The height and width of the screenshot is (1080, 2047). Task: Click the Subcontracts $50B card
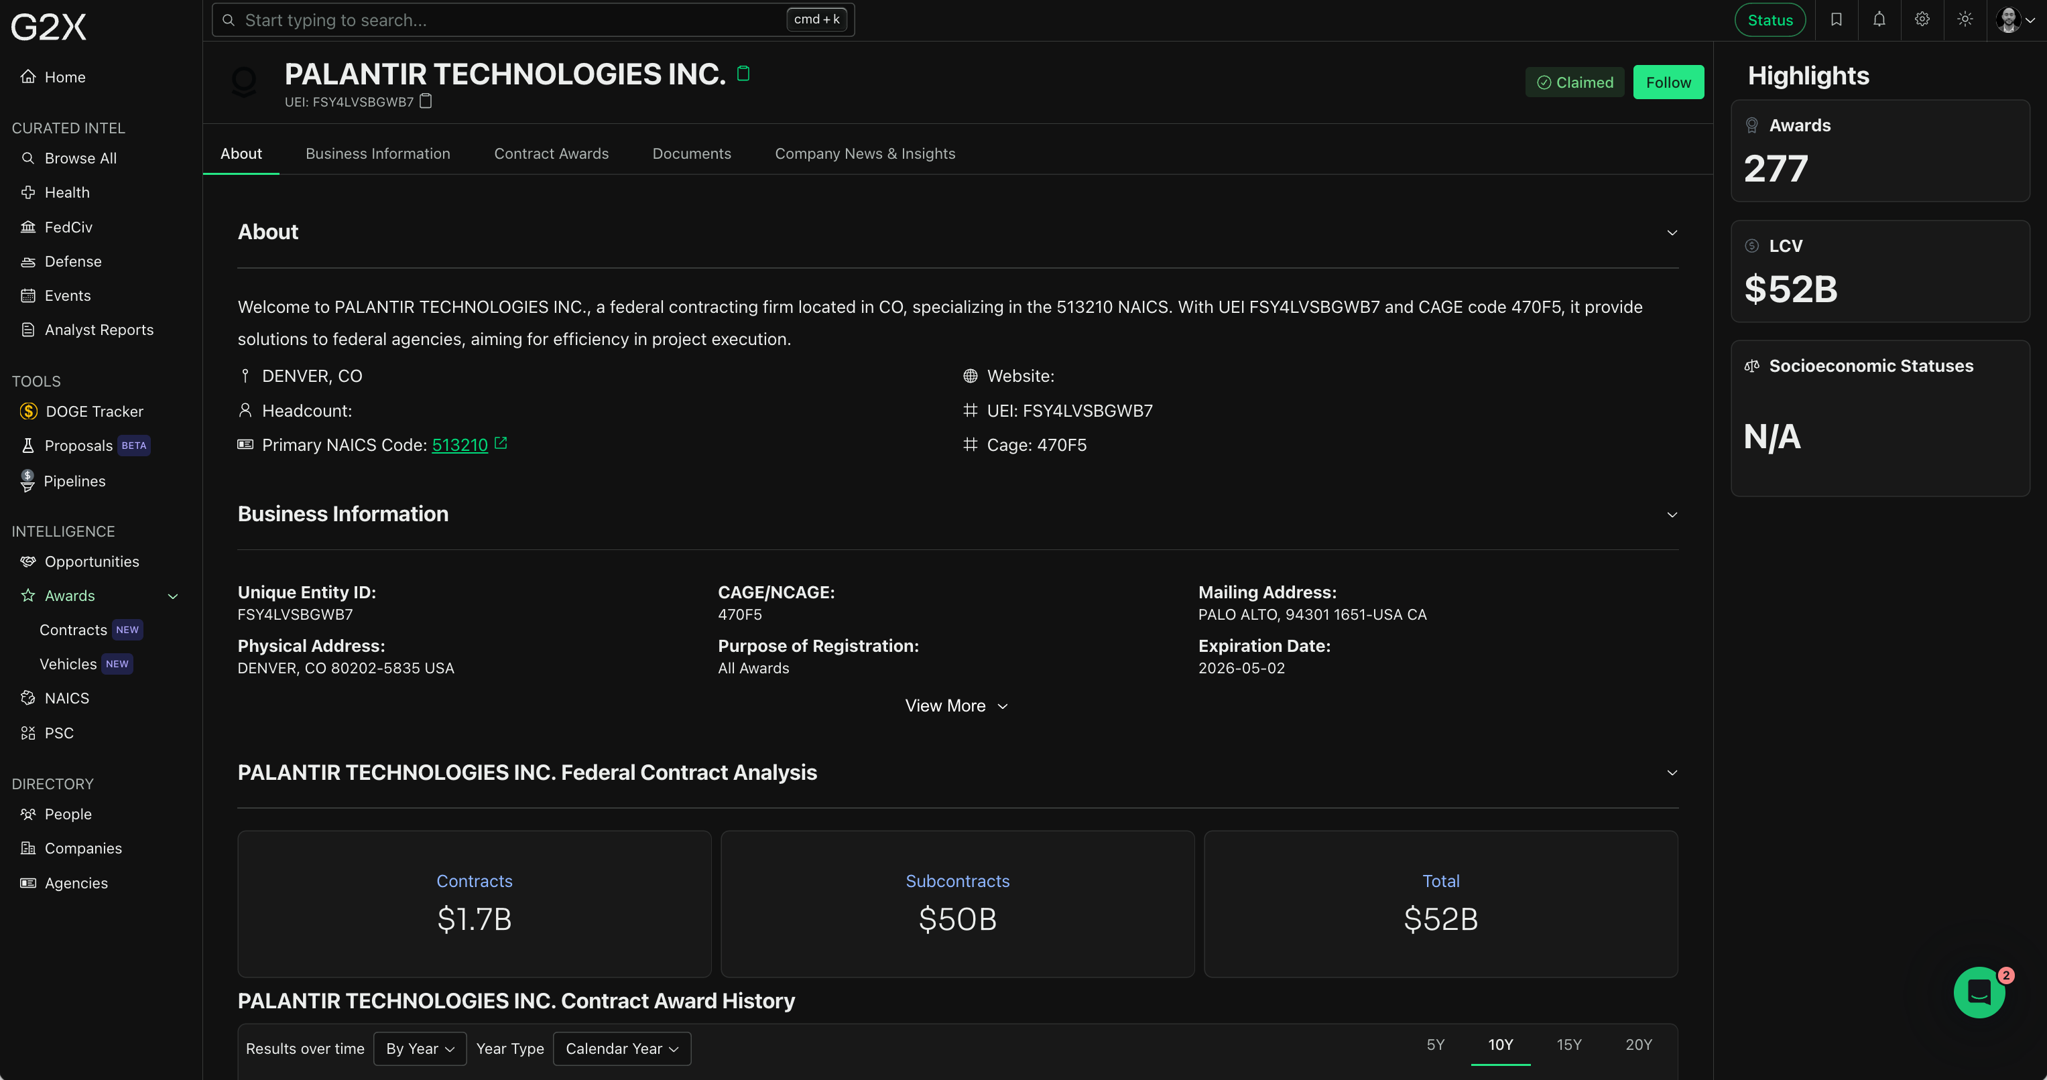tap(958, 904)
